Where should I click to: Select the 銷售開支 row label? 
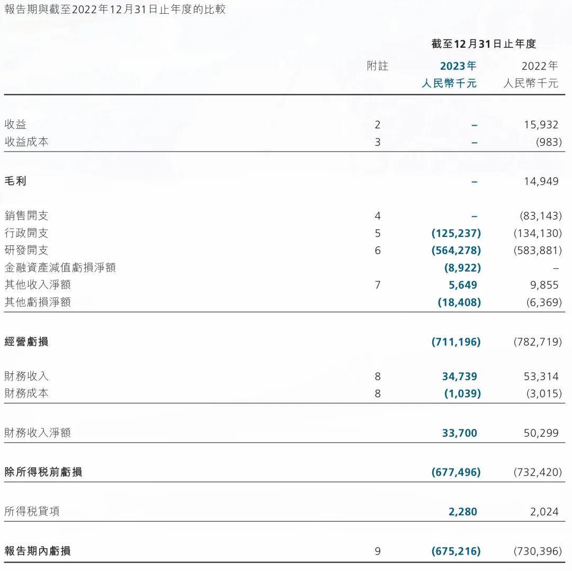(x=26, y=216)
